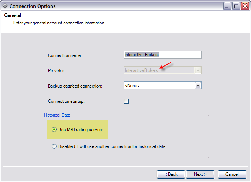This screenshot has height=182, width=251.
Task: Click the Historical Data group label
Action: click(57, 115)
